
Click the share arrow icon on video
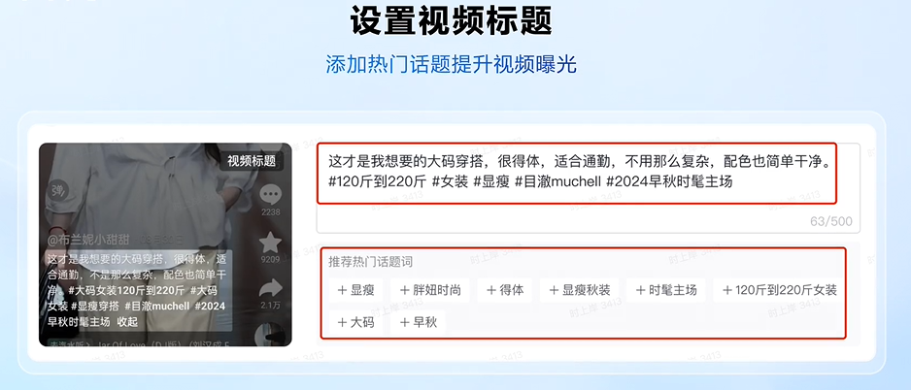pyautogui.click(x=271, y=288)
